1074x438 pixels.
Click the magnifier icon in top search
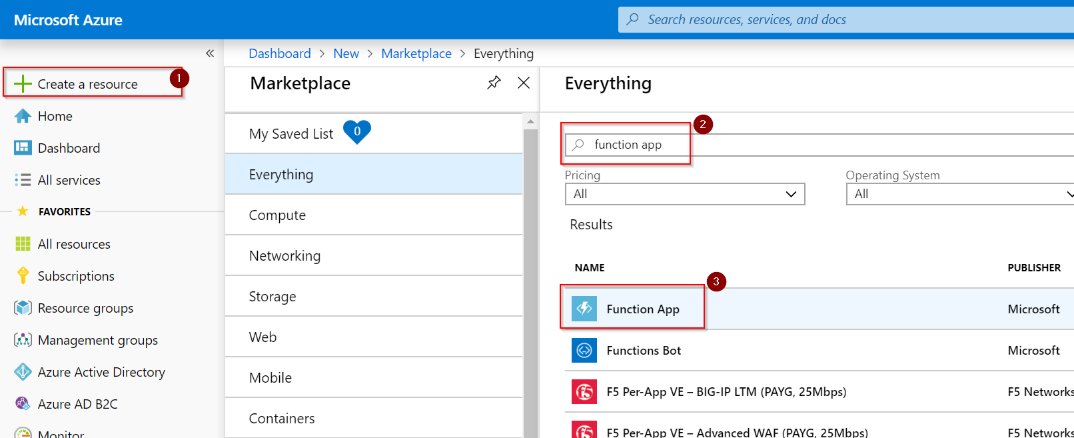[633, 19]
